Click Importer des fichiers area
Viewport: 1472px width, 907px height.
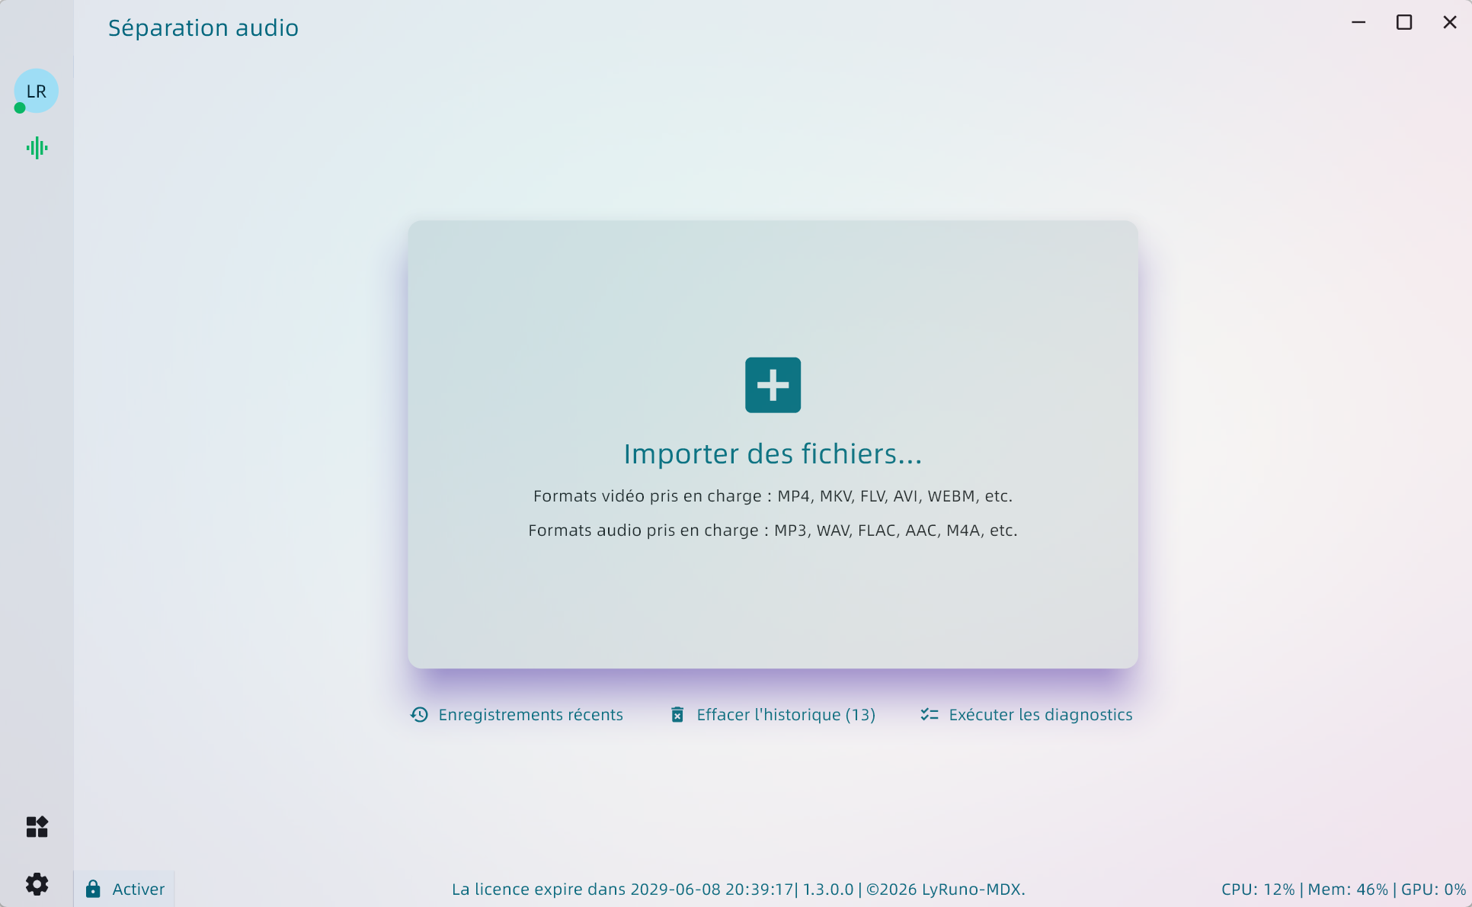pos(772,453)
